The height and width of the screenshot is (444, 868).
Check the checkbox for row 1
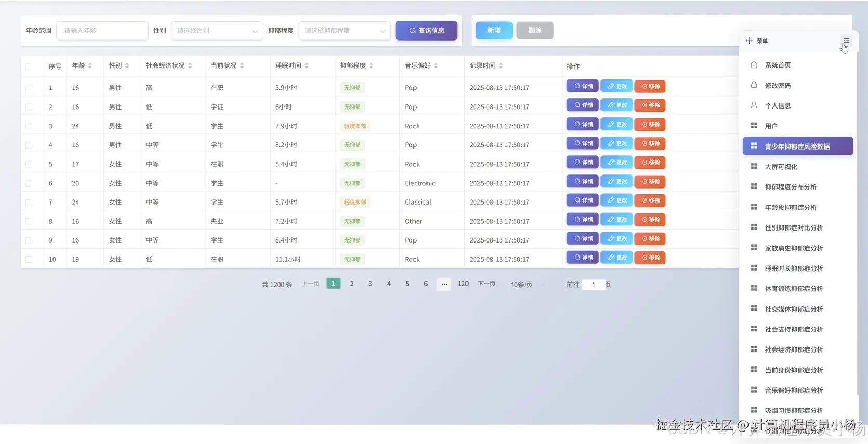[x=29, y=88]
